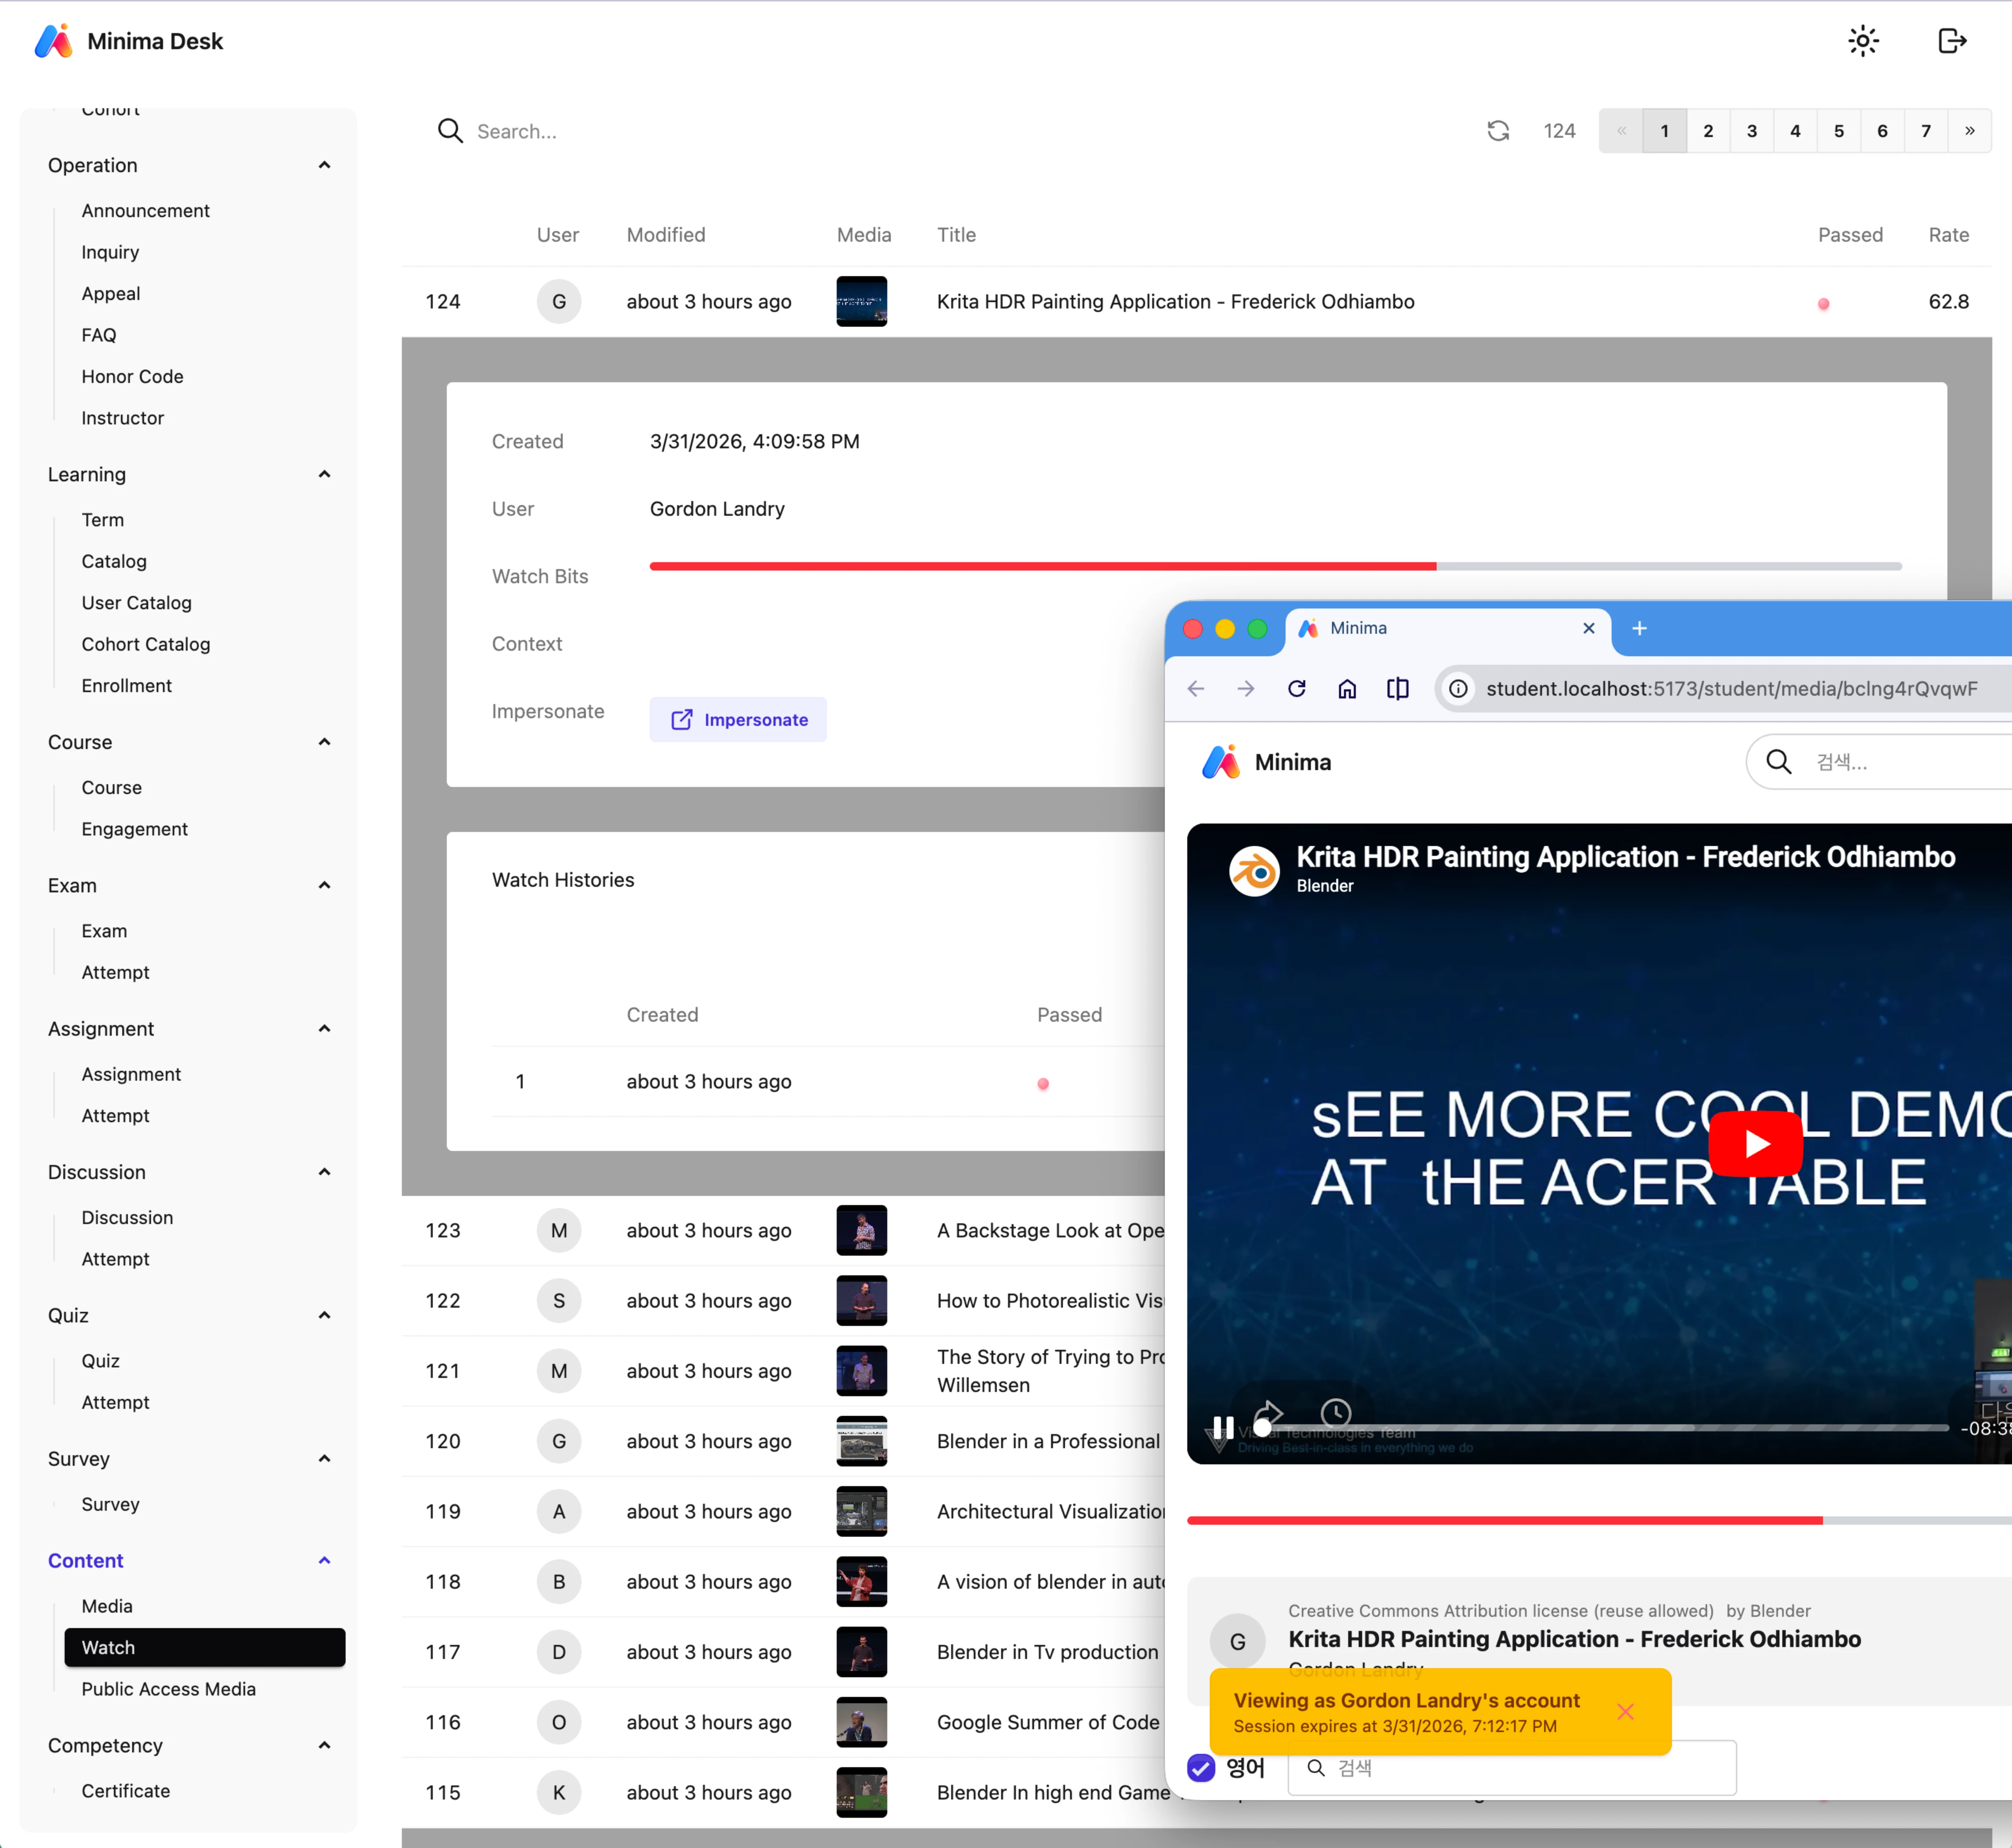Click the Impersonate button
This screenshot has height=1848, width=2012.
click(738, 719)
